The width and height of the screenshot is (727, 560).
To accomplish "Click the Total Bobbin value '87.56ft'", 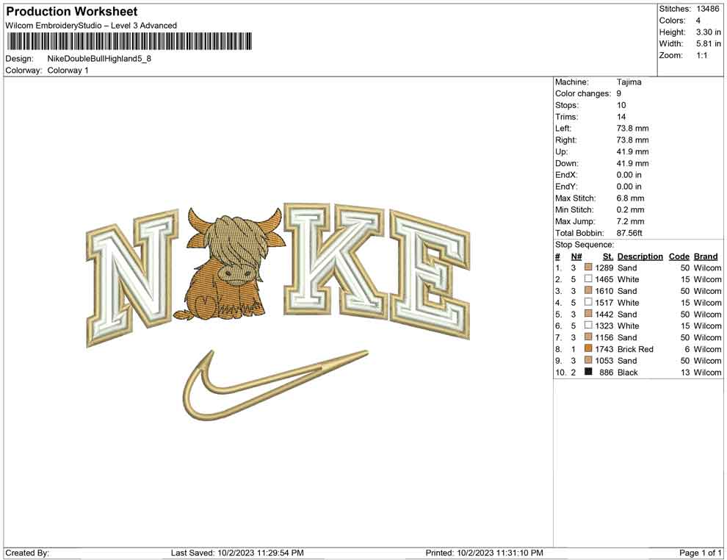I will tap(629, 232).
